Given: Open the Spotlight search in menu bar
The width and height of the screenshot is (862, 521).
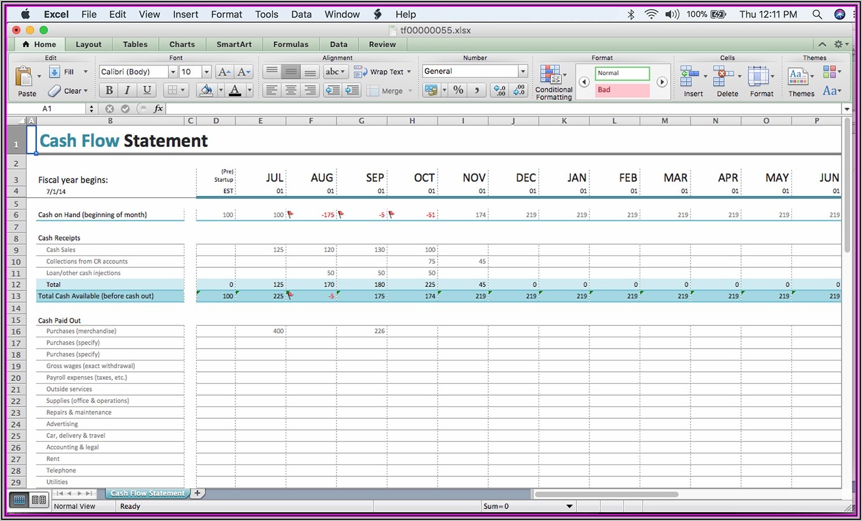Looking at the screenshot, I should [x=817, y=14].
